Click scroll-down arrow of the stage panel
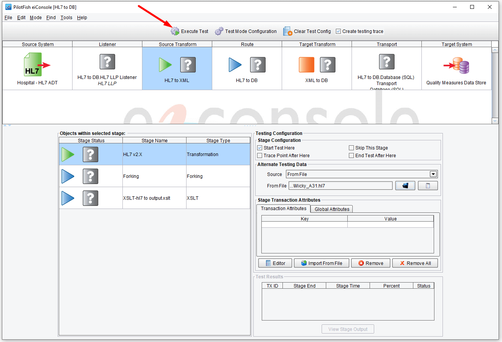 point(495,121)
